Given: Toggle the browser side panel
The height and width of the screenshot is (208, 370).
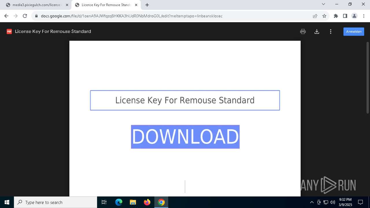Looking at the screenshot, I should tap(345, 16).
